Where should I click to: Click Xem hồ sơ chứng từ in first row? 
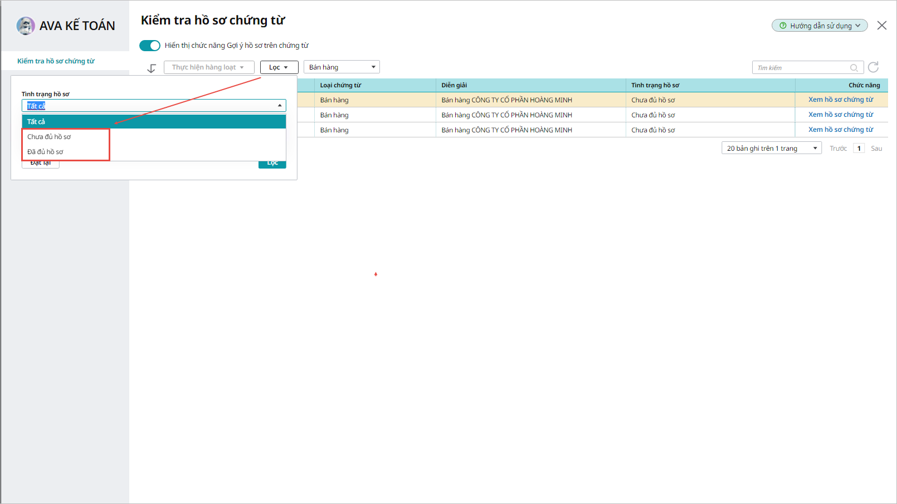pos(840,100)
